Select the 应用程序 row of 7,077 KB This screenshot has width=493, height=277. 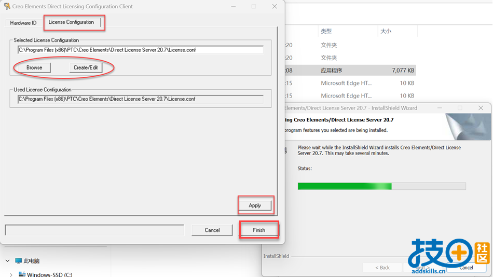350,71
